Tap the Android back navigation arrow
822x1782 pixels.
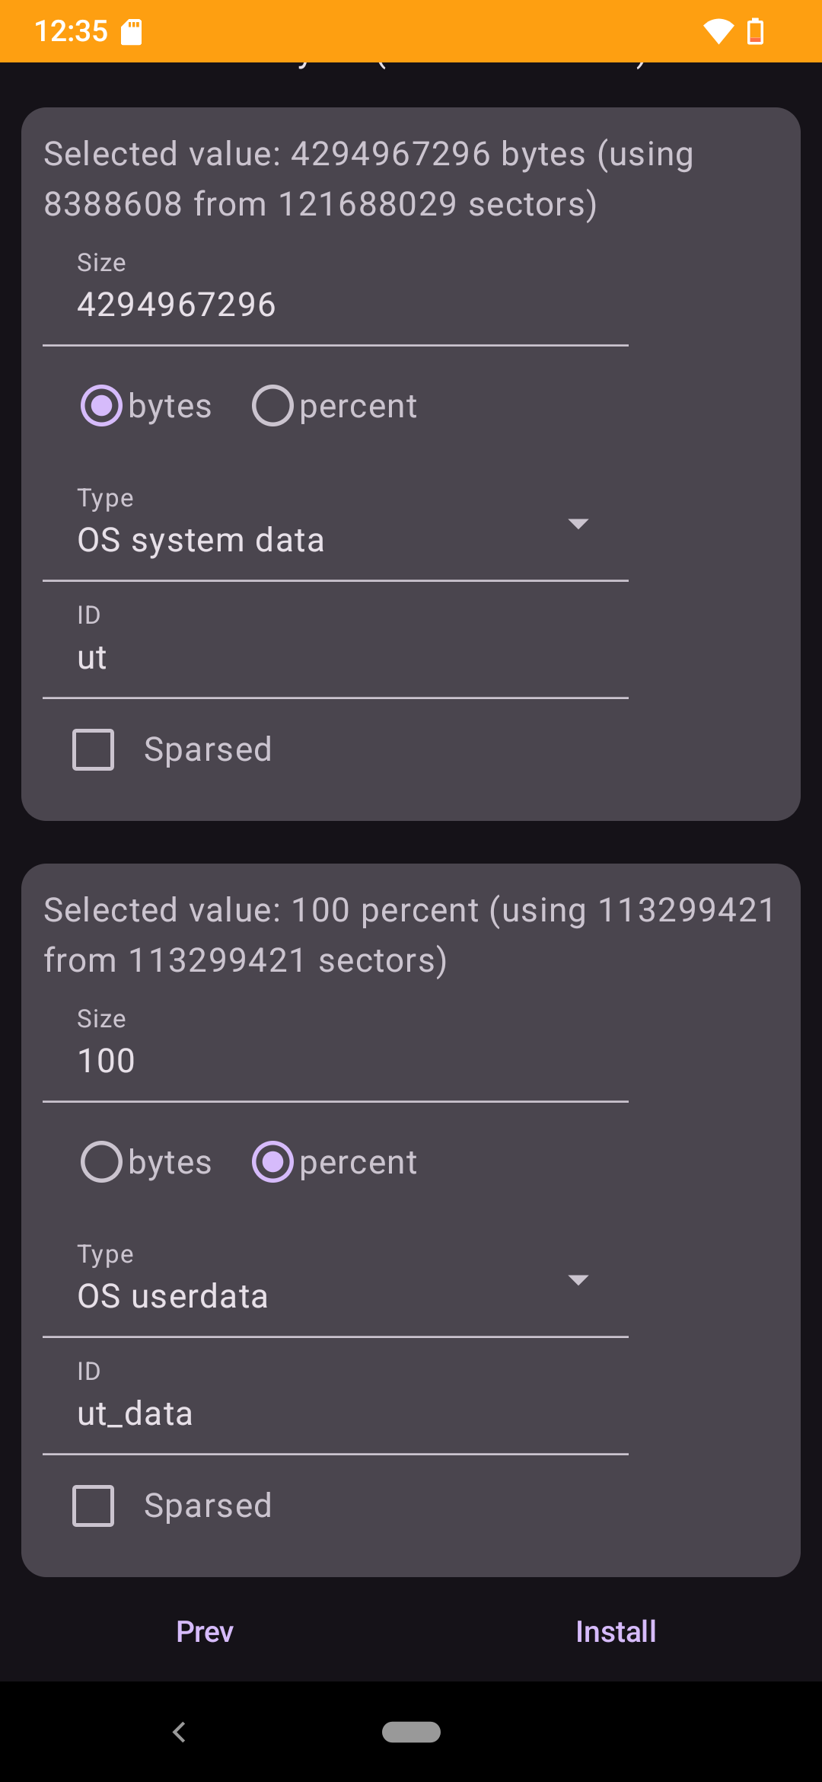pos(180,1732)
